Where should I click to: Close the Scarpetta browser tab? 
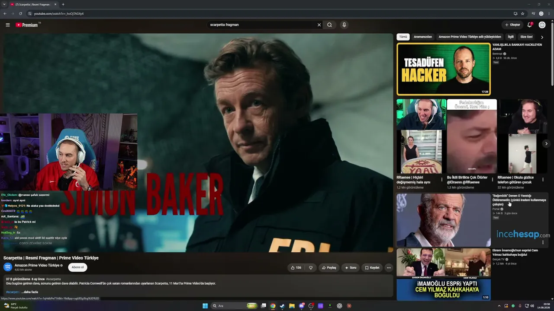pyautogui.click(x=55, y=4)
